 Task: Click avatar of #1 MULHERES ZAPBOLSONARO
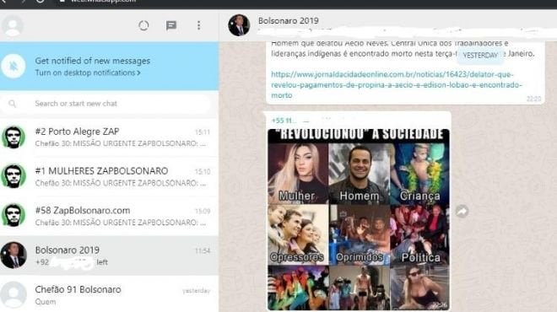click(14, 176)
